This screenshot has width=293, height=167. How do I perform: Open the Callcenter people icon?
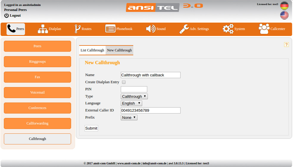(264, 29)
